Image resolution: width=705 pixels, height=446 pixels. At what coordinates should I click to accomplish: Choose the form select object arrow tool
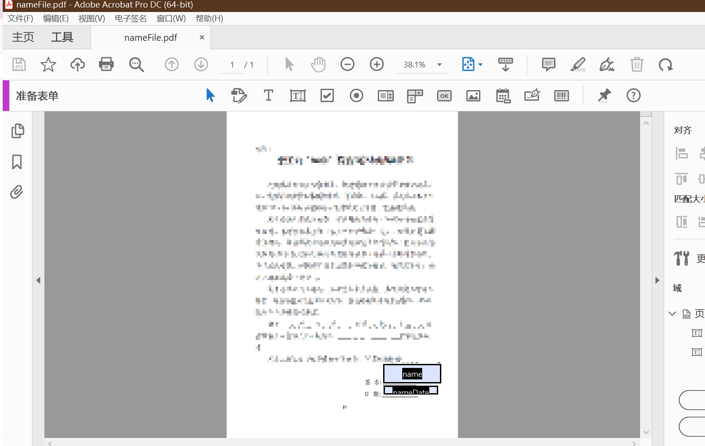click(x=210, y=95)
